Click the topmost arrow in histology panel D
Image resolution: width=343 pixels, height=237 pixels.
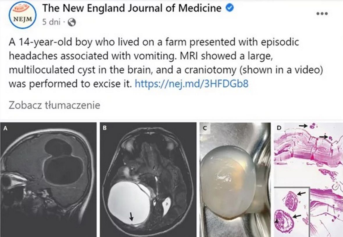[303, 126]
